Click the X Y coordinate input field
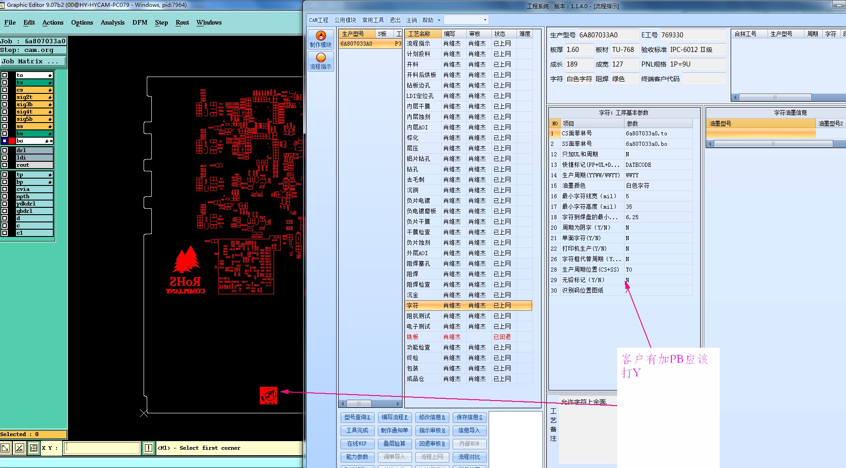This screenshot has height=468, width=846. [102, 448]
